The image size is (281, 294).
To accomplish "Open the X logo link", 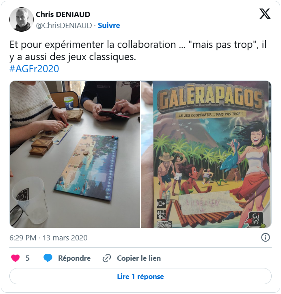I will click(x=265, y=14).
